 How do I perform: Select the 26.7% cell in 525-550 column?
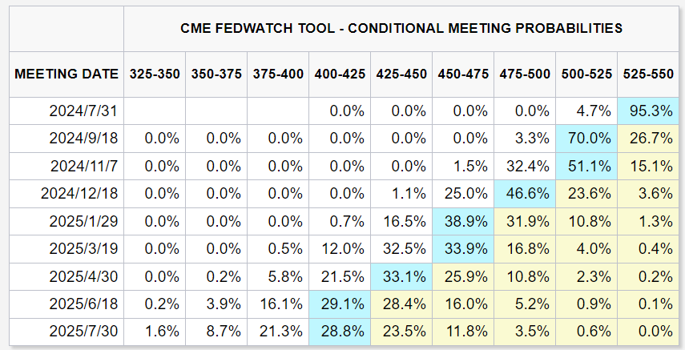click(x=652, y=138)
